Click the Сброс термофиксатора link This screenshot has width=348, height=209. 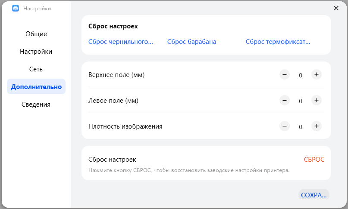[x=278, y=42]
